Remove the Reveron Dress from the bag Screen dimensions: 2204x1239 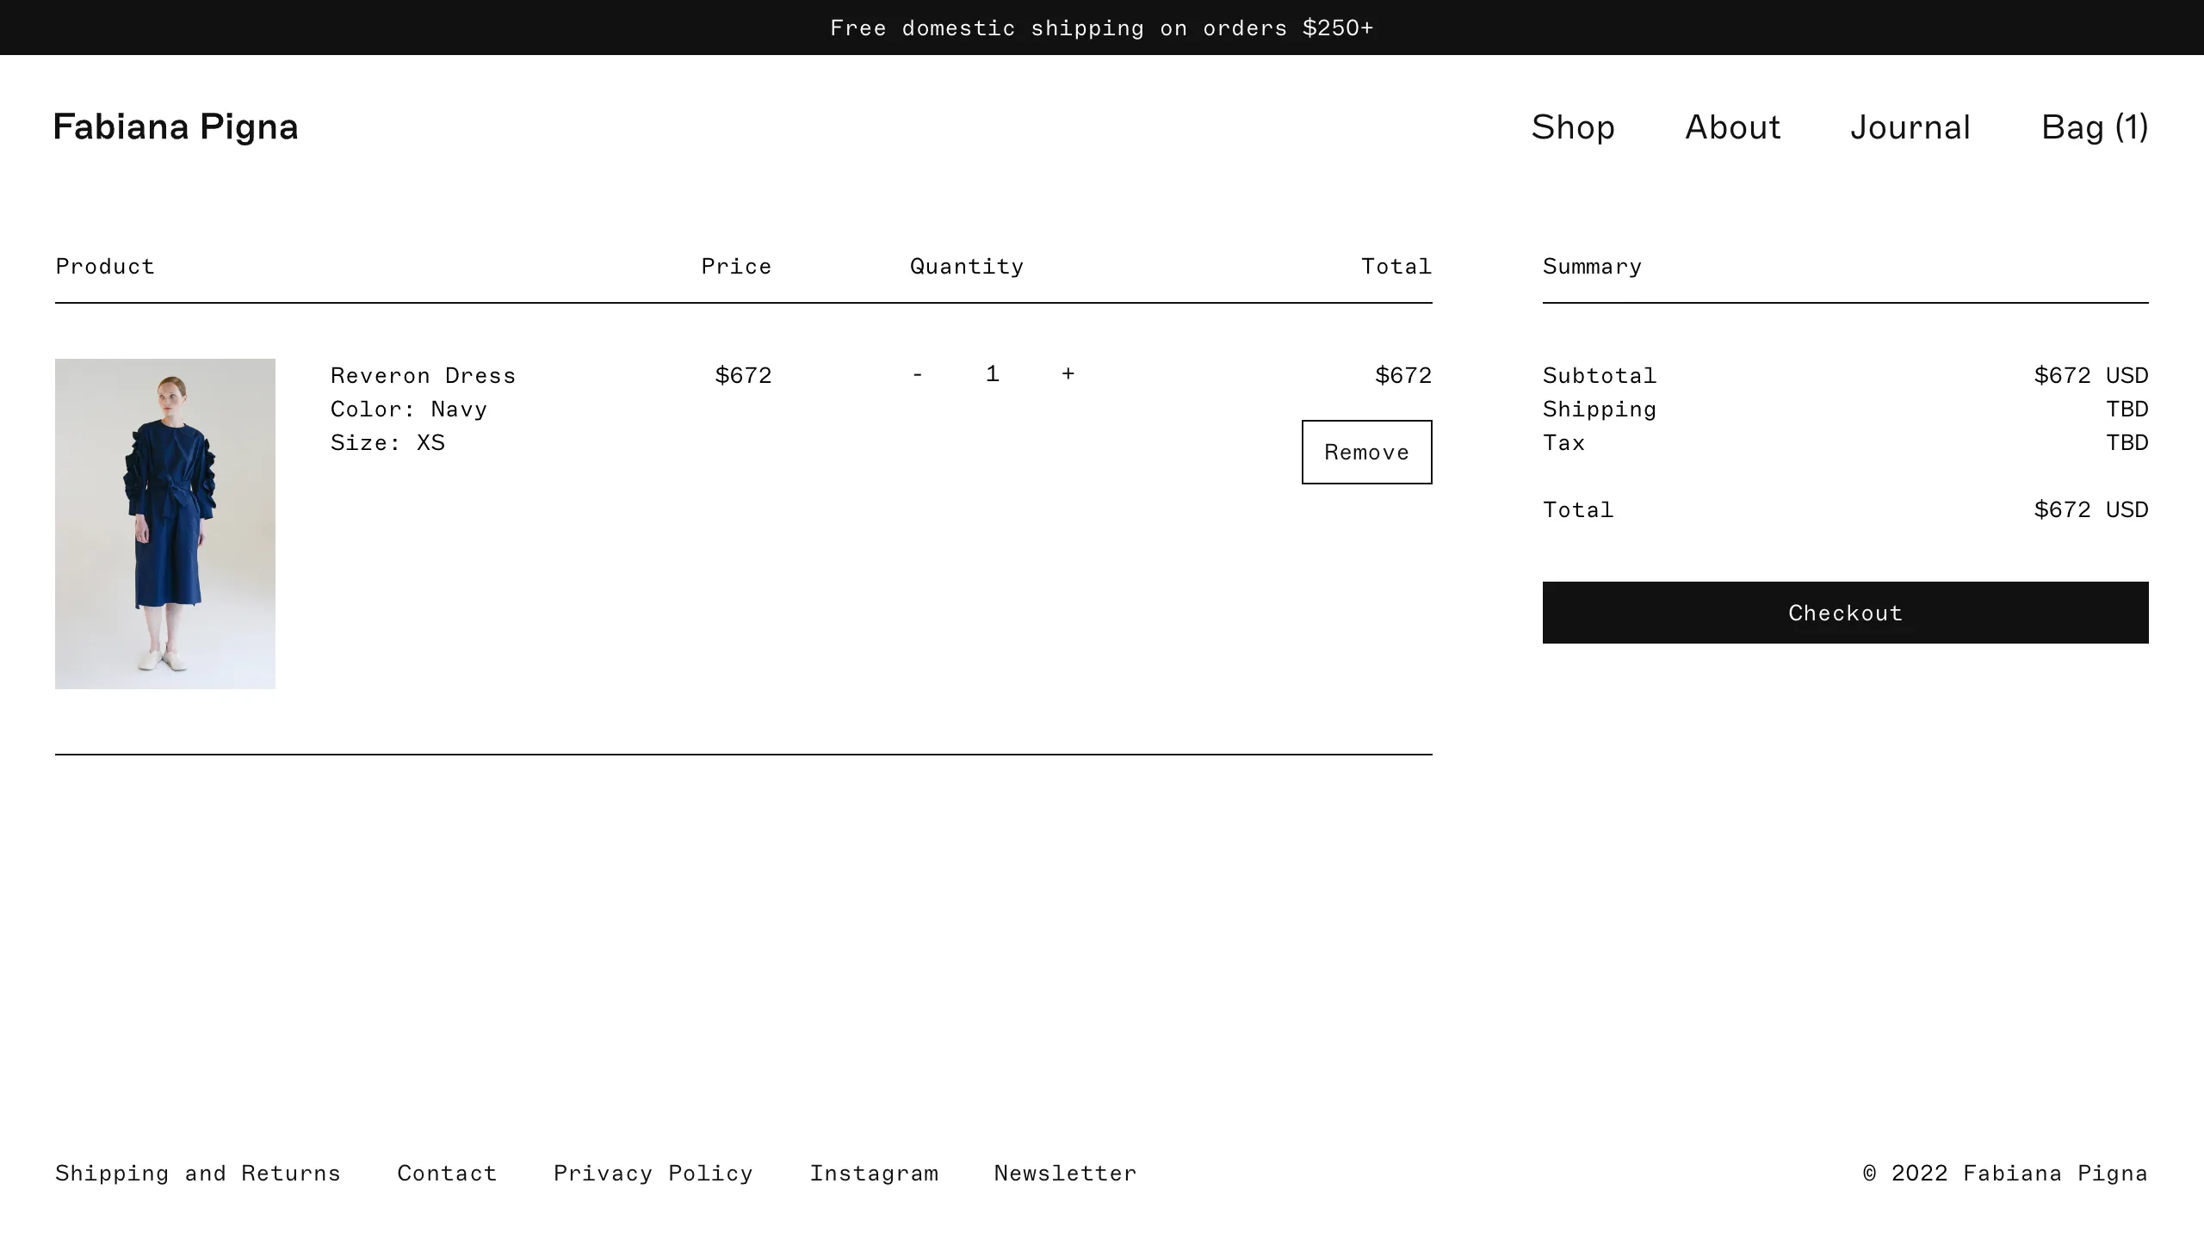[1365, 452]
